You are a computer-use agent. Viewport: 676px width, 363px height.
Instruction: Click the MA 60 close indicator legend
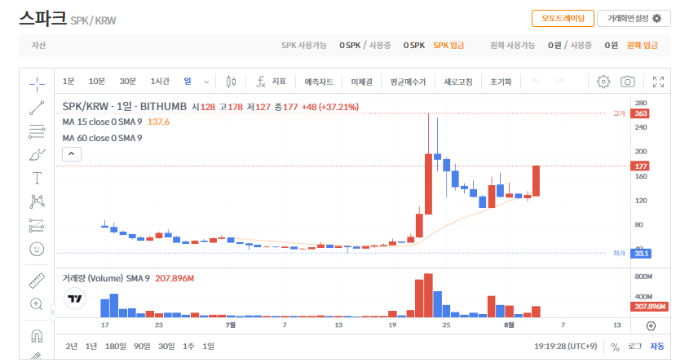[102, 138]
